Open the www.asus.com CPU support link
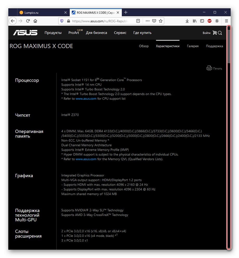This screenshot has width=239, height=258. tap(86, 98)
